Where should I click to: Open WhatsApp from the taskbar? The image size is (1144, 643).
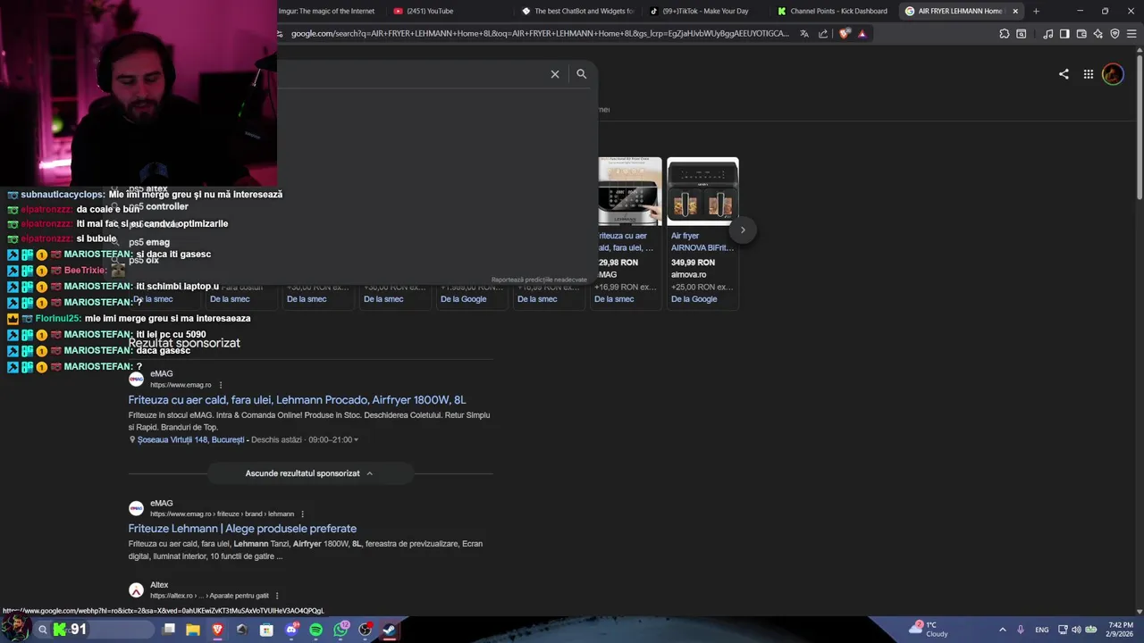pos(341,630)
